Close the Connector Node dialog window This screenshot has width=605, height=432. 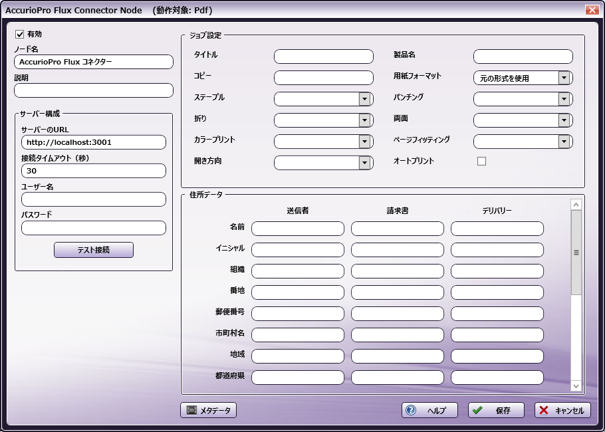[592, 10]
